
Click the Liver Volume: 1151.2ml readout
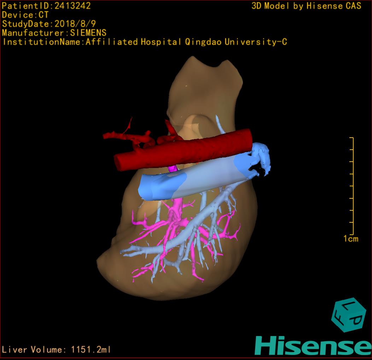(x=56, y=349)
